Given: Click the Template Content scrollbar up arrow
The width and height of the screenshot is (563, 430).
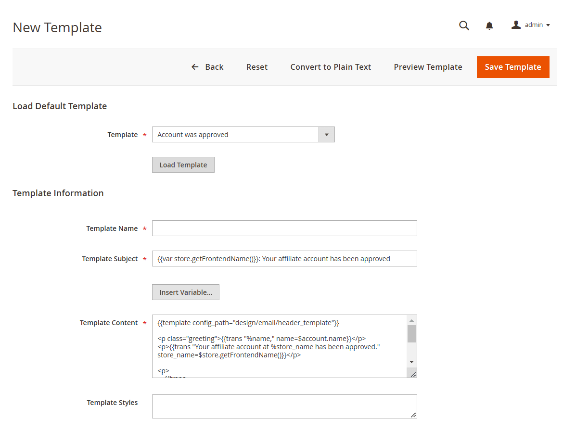Looking at the screenshot, I should (x=411, y=320).
